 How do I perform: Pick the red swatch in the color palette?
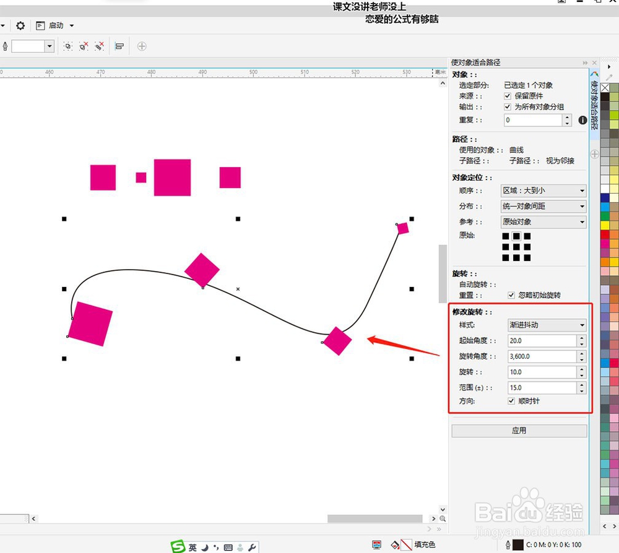tap(605, 234)
